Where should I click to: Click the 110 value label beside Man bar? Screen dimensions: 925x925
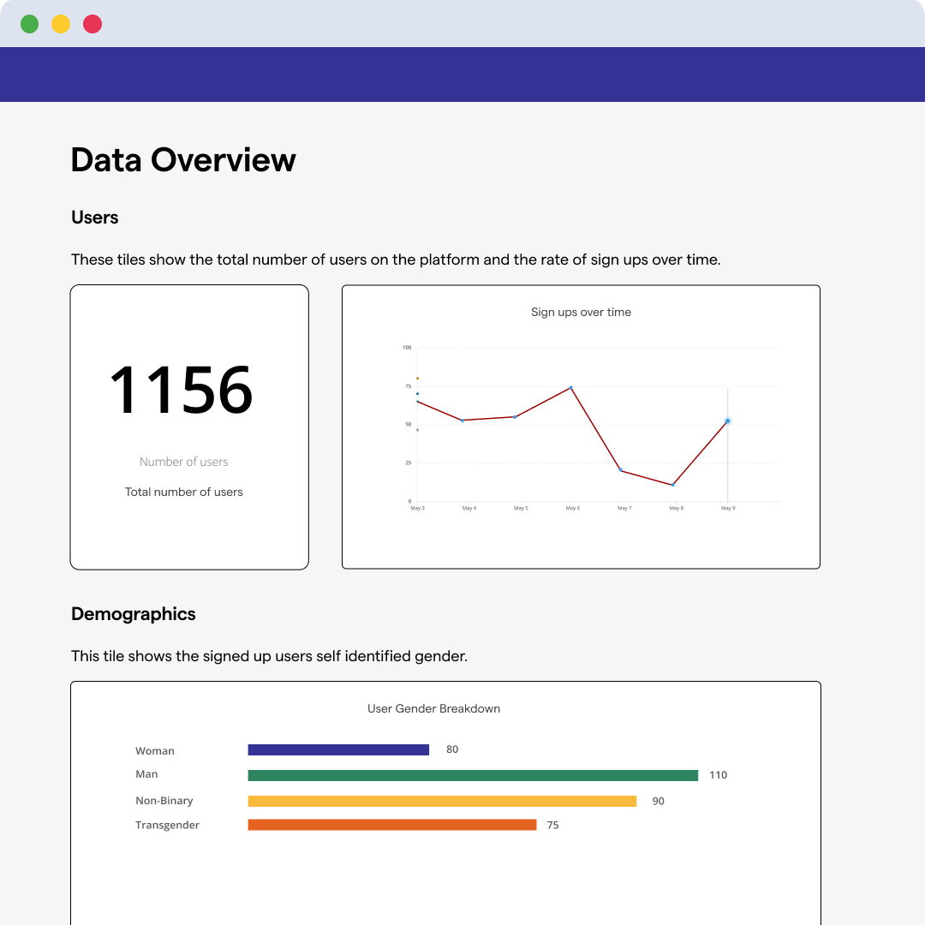click(x=718, y=775)
